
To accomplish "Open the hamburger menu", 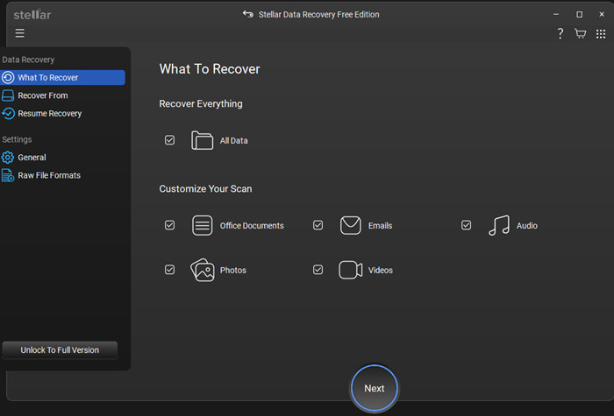I will pos(19,34).
